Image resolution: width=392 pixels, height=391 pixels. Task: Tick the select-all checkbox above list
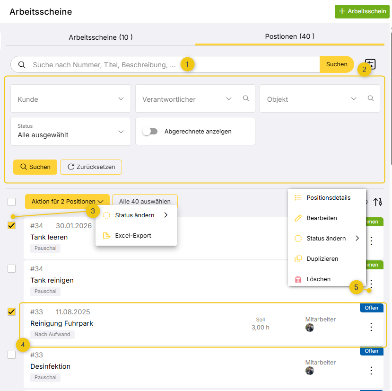point(12,202)
